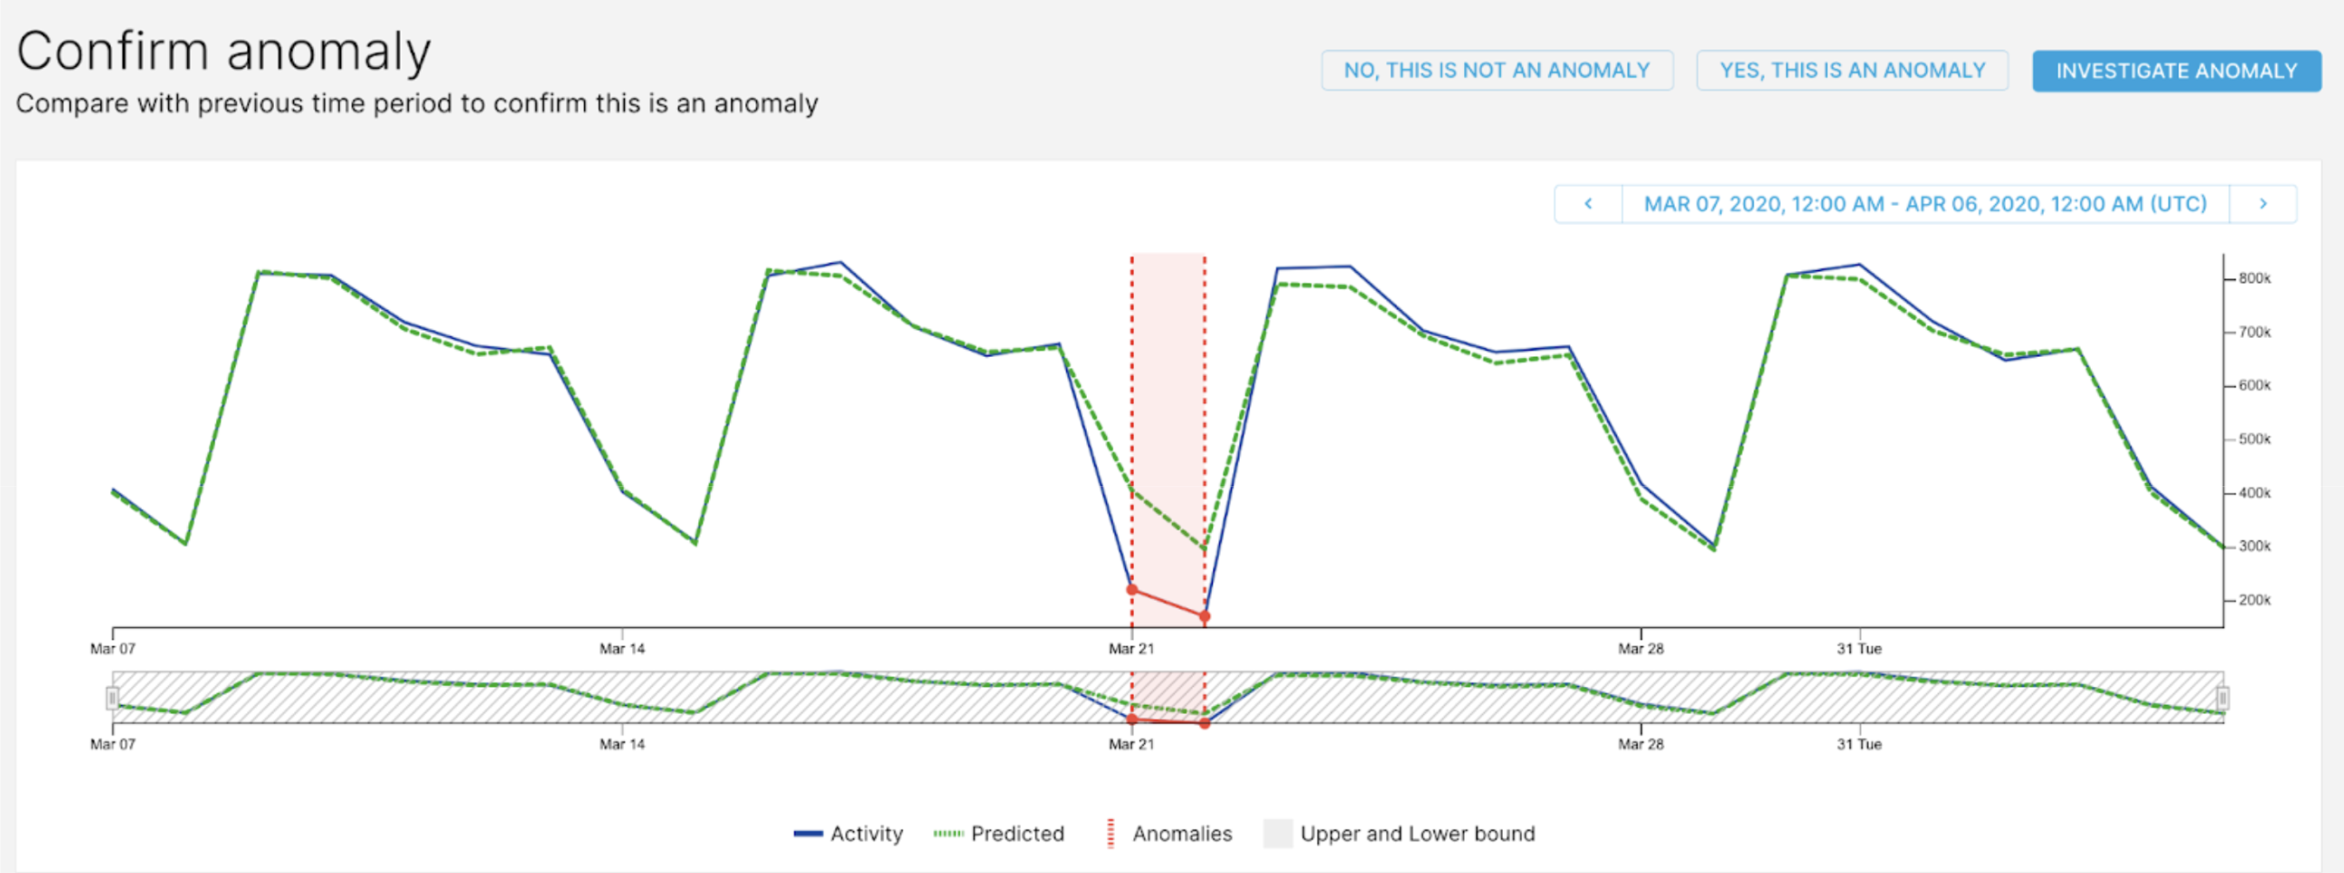Click the Mar 21 label under mini chart
This screenshot has height=873, width=2344.
1131,744
